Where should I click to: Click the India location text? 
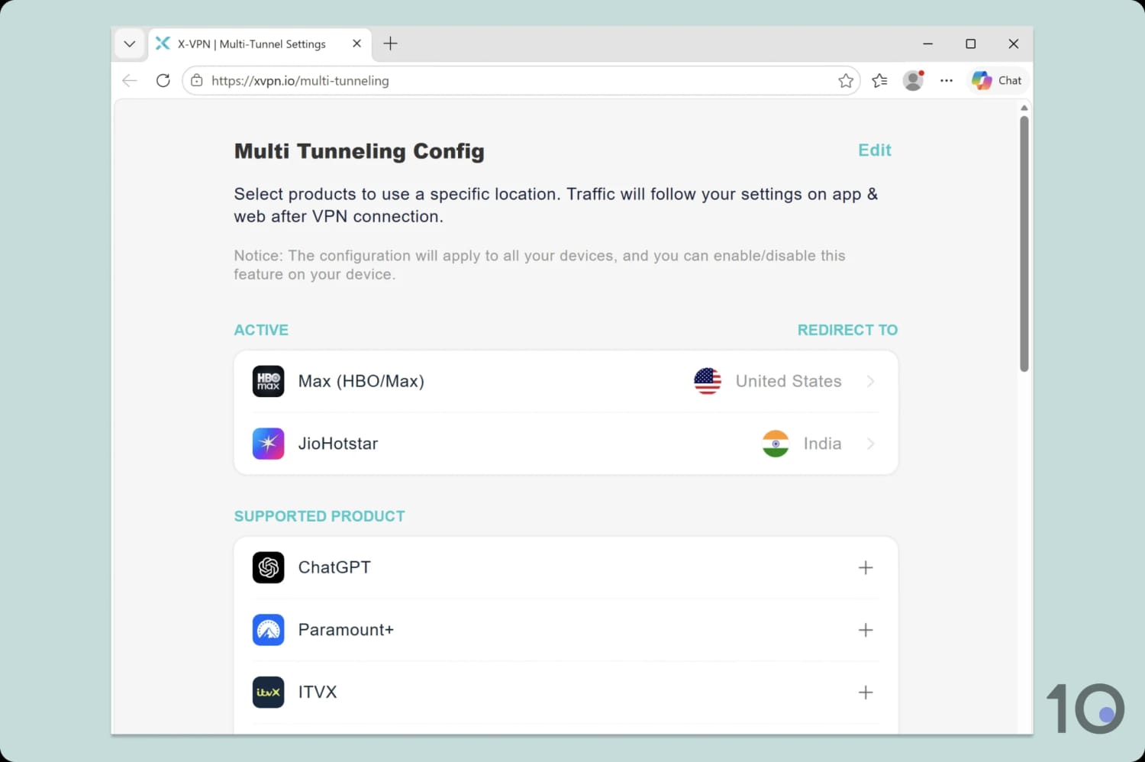pos(823,444)
